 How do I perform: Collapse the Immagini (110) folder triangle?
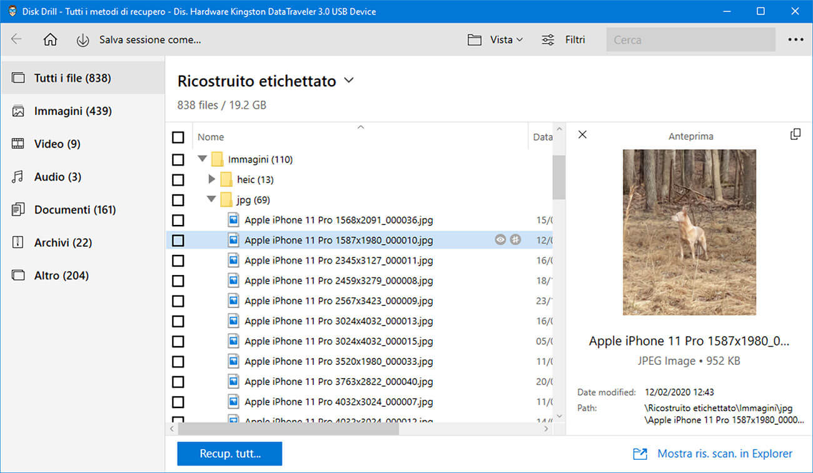coord(202,159)
